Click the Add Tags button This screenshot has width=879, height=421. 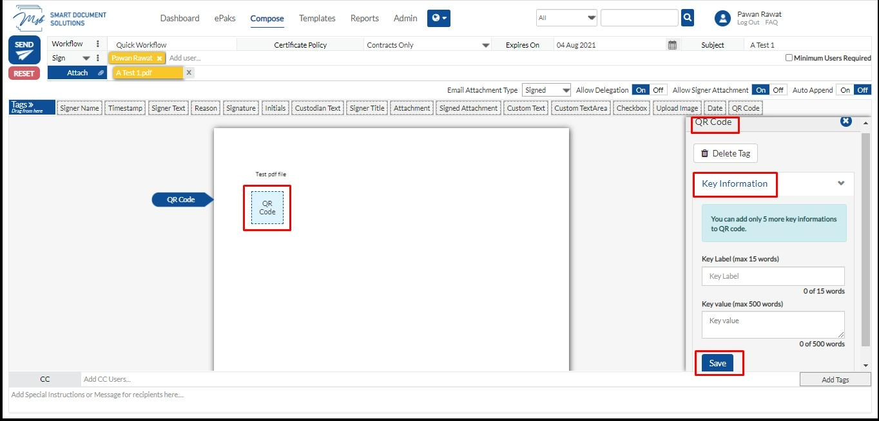(835, 379)
